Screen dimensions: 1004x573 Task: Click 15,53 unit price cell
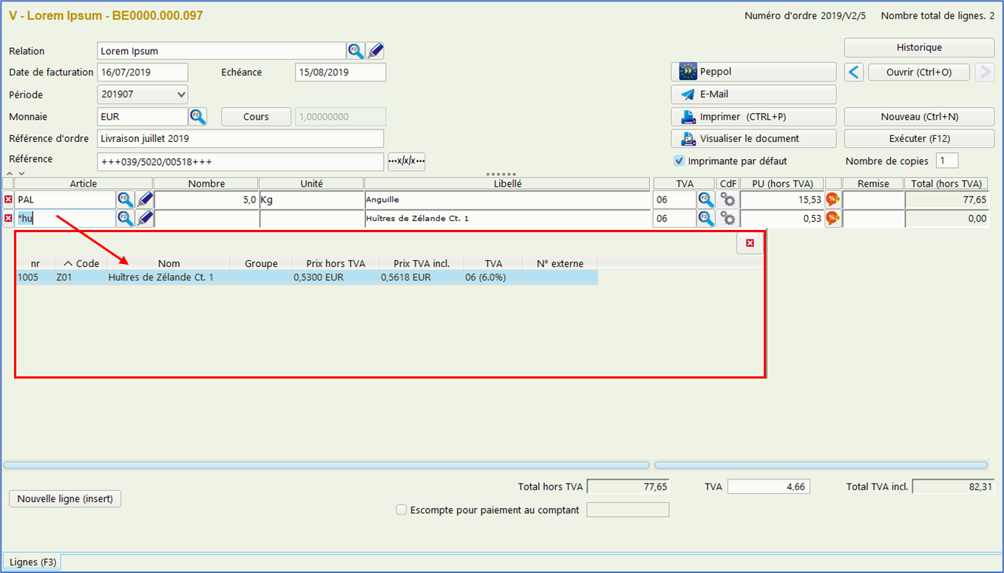tap(781, 200)
